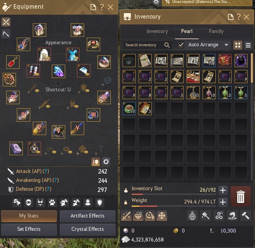The width and height of the screenshot is (255, 248).
Task: Click the trash can delete item icon
Action: click(x=240, y=196)
